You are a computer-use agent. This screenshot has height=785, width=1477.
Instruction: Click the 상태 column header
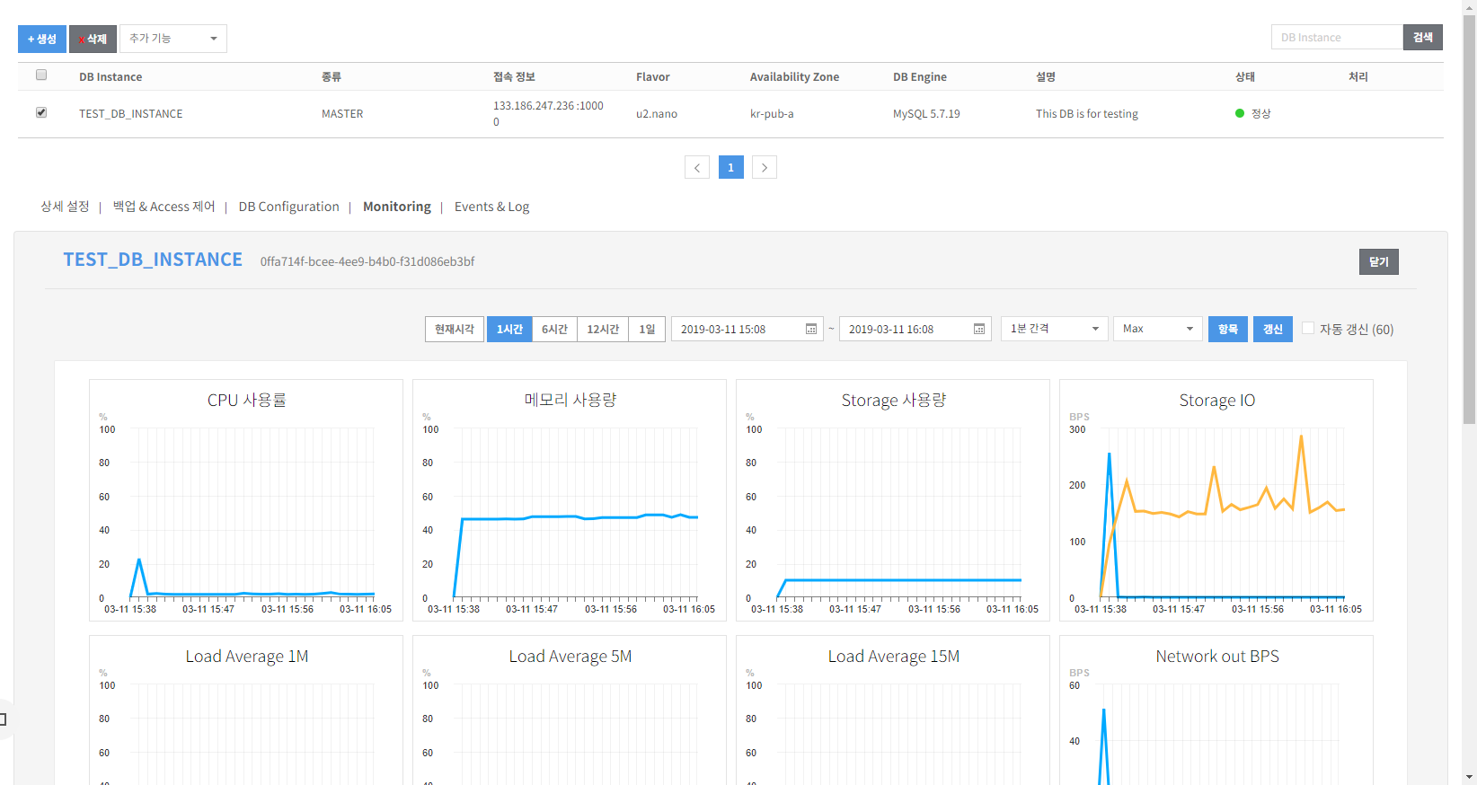pyautogui.click(x=1245, y=77)
